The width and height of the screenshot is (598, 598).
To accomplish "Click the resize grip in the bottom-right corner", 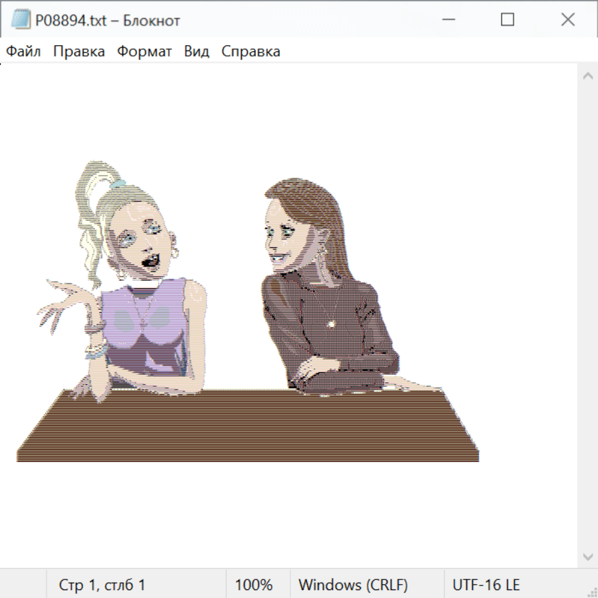I will [591, 591].
